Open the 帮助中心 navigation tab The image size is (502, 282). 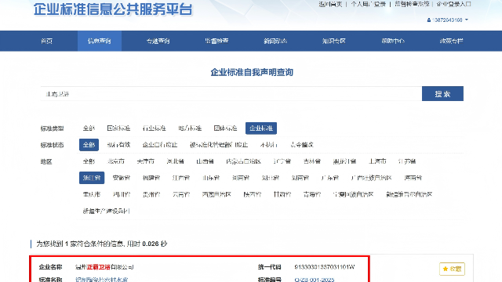pos(393,41)
